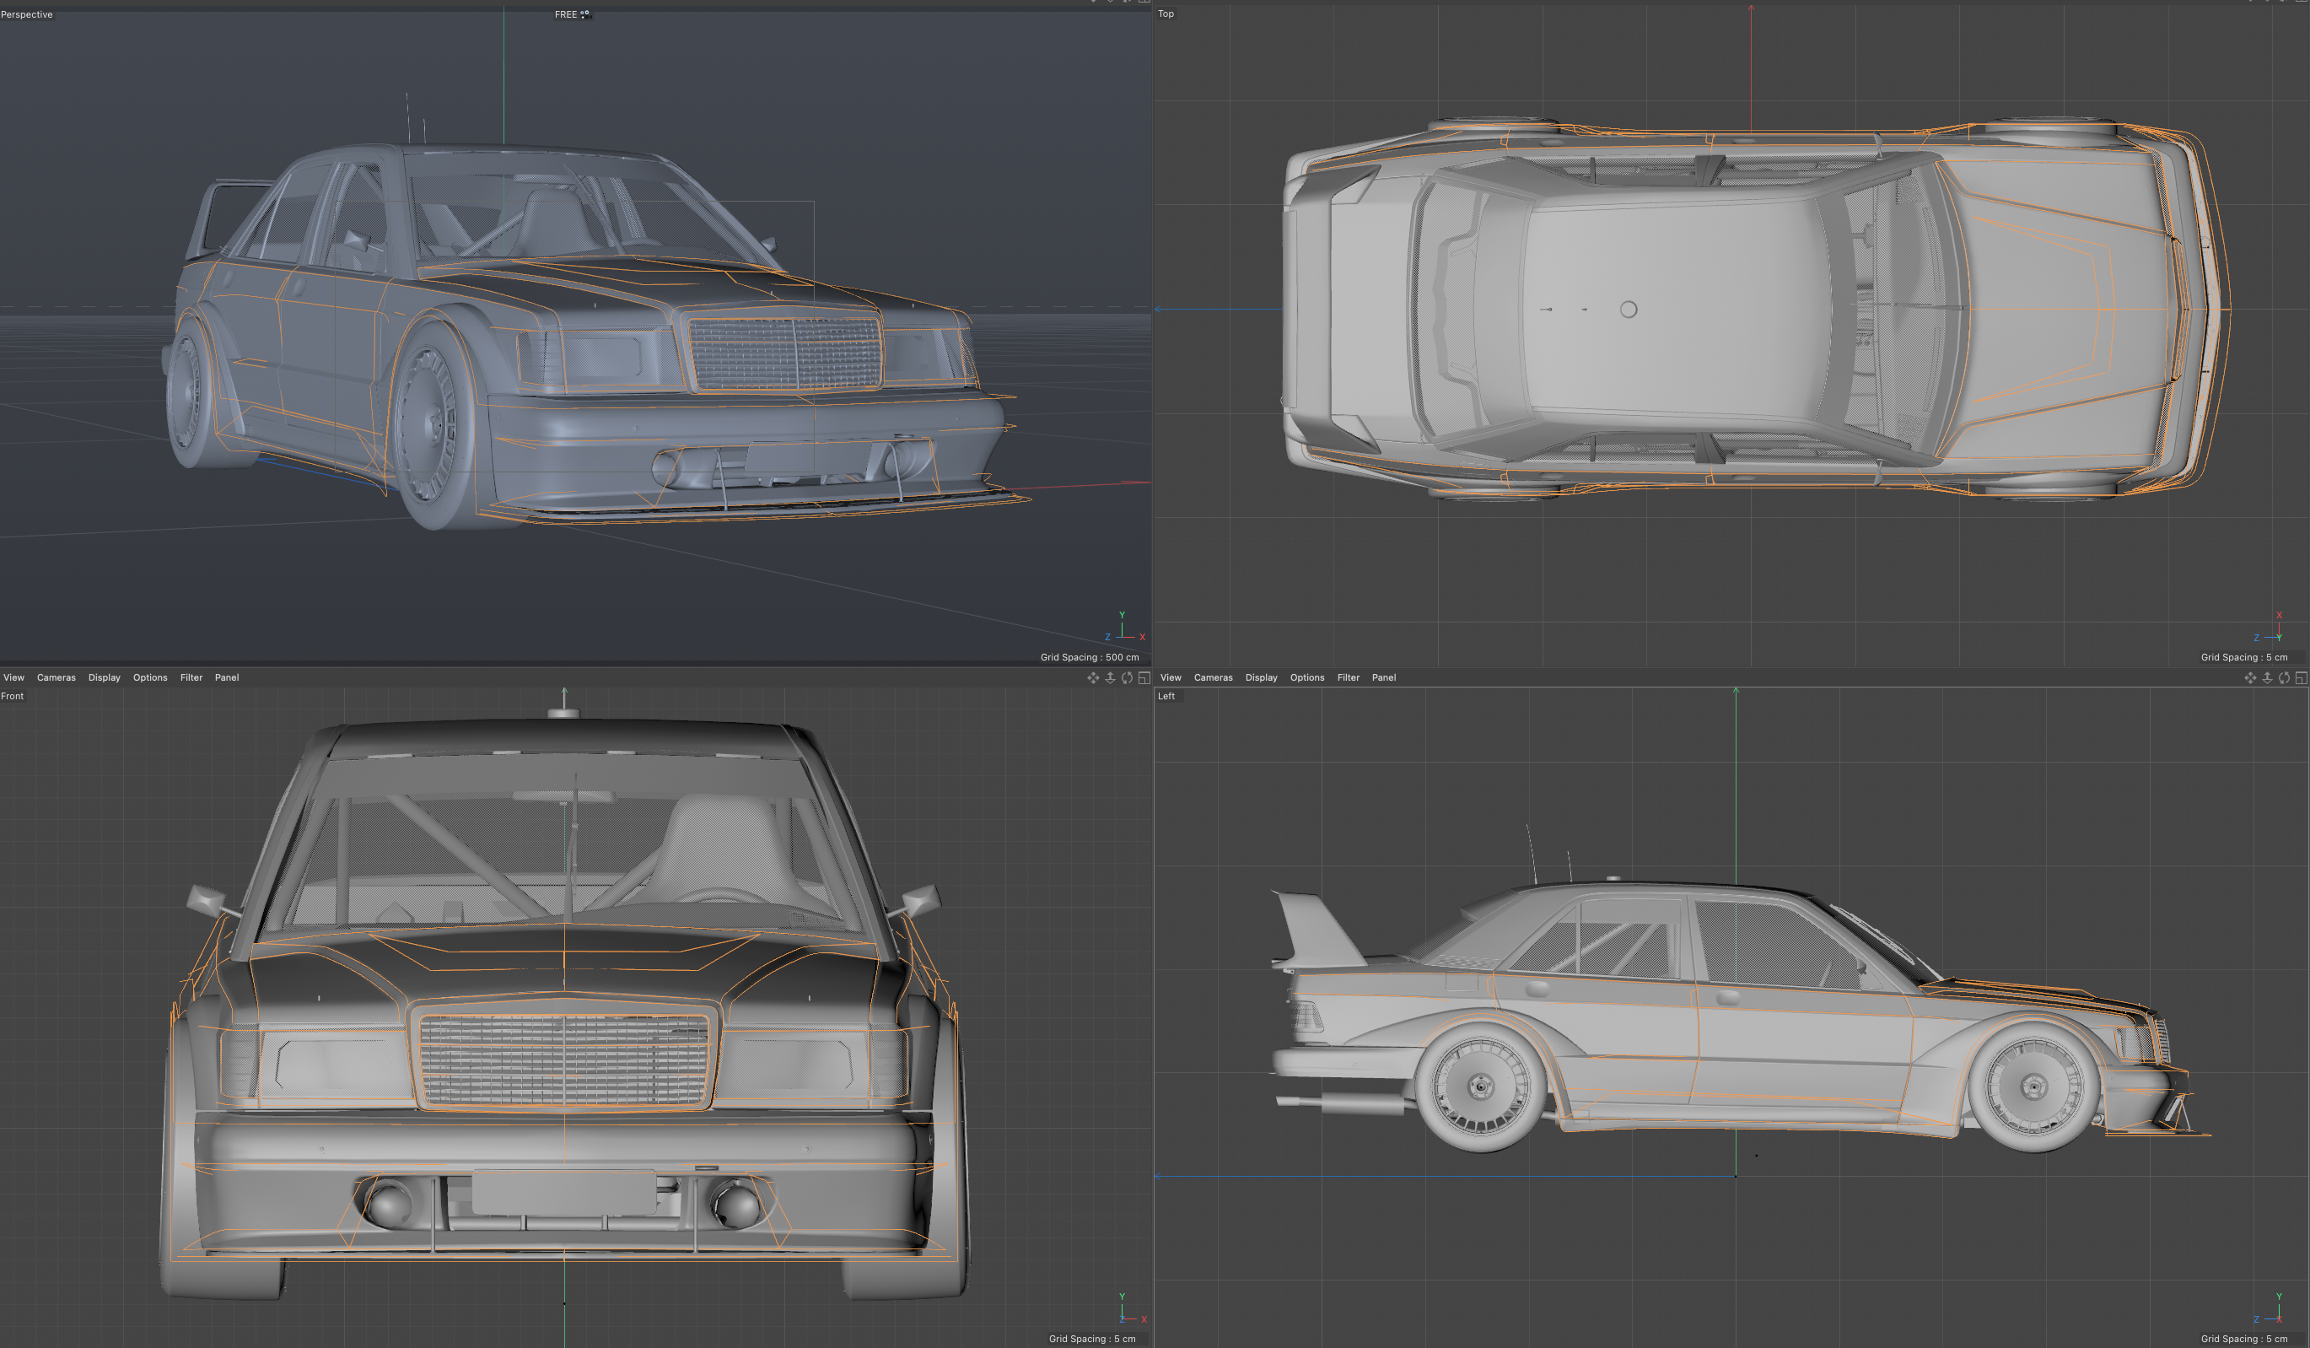
Task: Open the Filter menu in the Left viewport
Action: (1349, 677)
